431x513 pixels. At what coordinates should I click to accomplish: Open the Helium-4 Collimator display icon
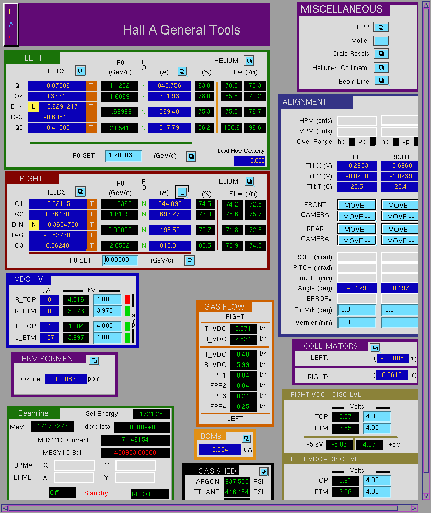coord(381,67)
